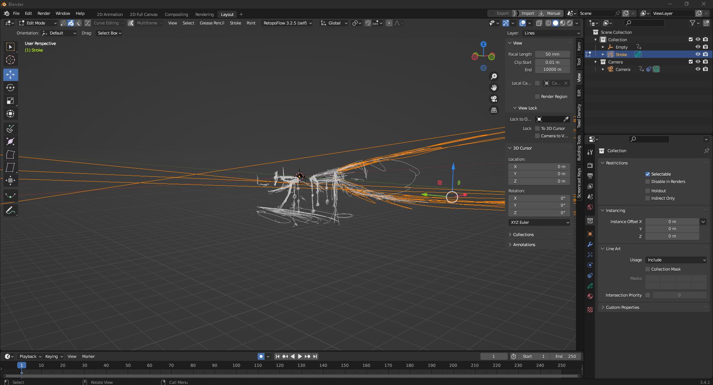Activate the Rotate tool

(x=10, y=88)
